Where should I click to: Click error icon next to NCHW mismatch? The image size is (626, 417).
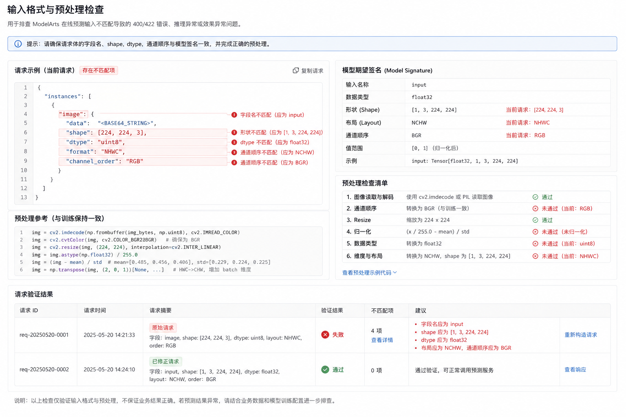coord(234,152)
